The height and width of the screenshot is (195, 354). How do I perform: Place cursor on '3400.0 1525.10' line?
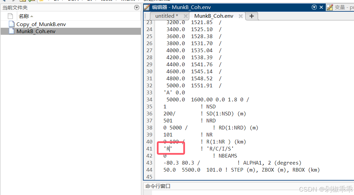pyautogui.click(x=194, y=29)
